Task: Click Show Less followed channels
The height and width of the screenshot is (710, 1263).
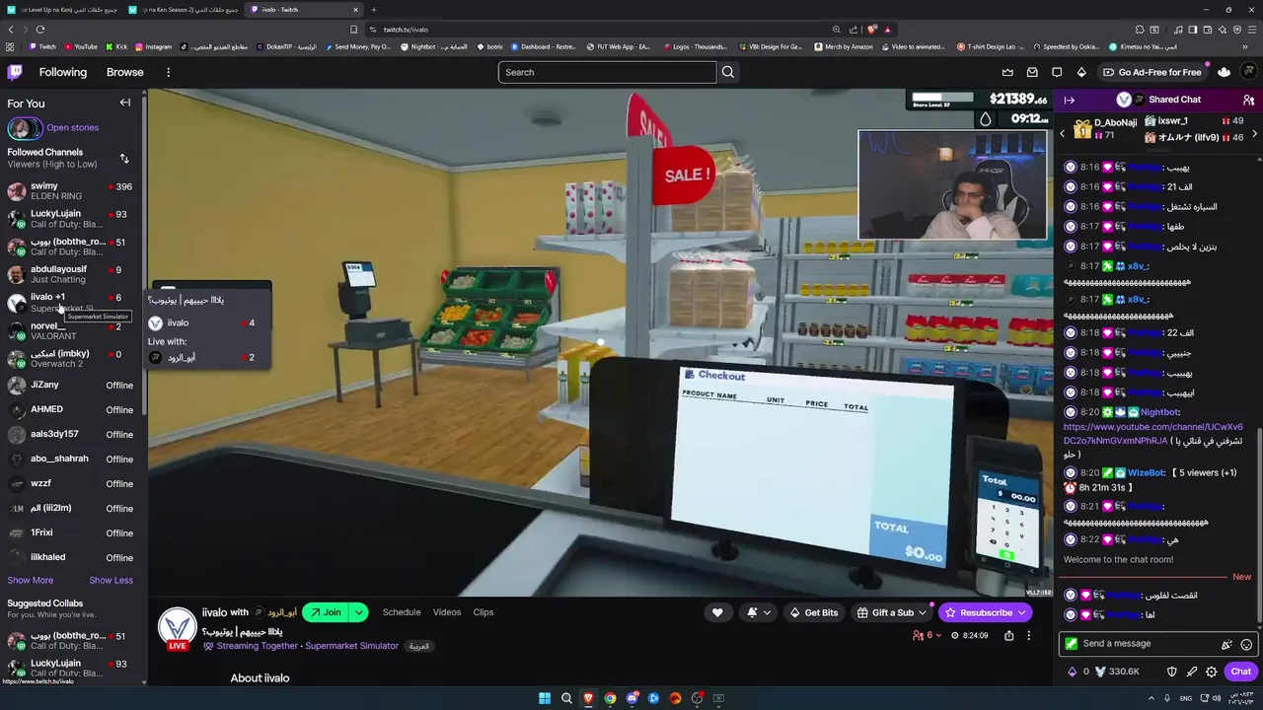Action: (111, 580)
